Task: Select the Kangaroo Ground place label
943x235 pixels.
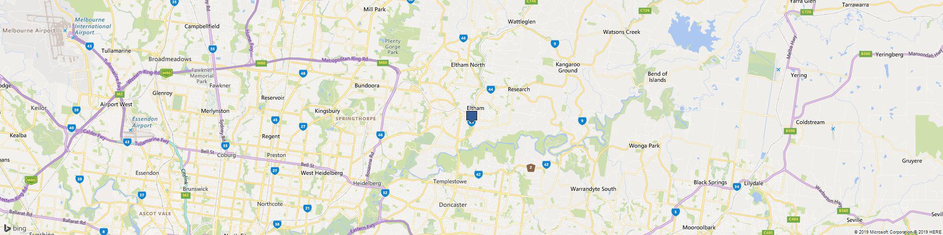Action: coord(568,67)
